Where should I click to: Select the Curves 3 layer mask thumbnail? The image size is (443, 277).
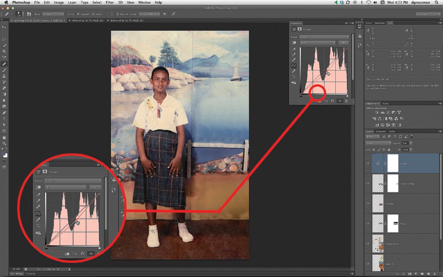[x=392, y=164]
